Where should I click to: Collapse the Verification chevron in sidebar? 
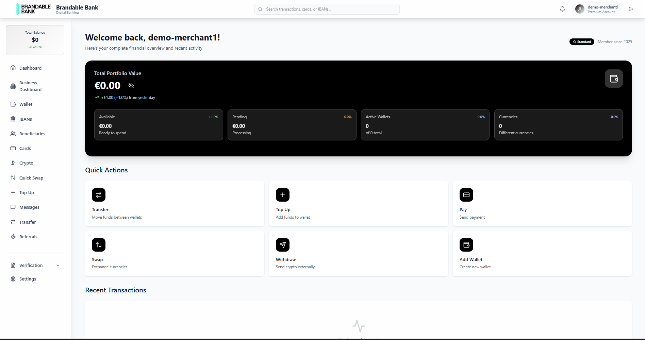click(57, 265)
